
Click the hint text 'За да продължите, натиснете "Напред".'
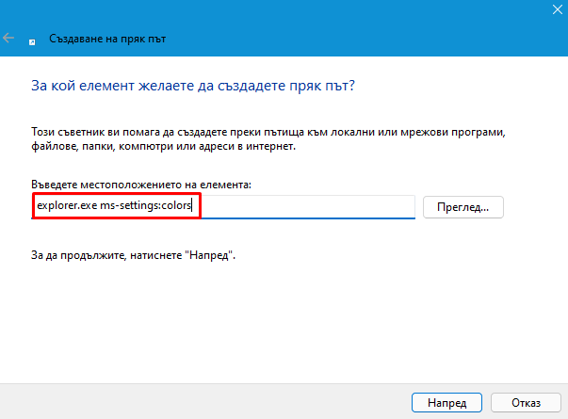[134, 255]
